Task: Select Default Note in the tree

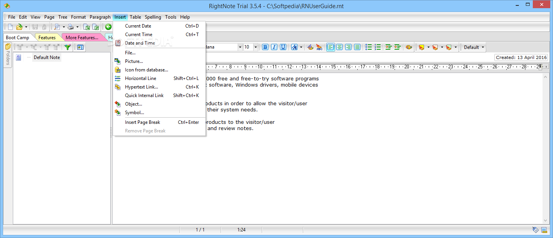Action: [47, 57]
